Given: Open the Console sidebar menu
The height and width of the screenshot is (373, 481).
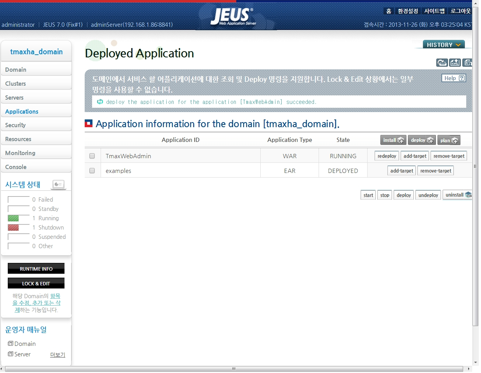Looking at the screenshot, I should click(36, 167).
